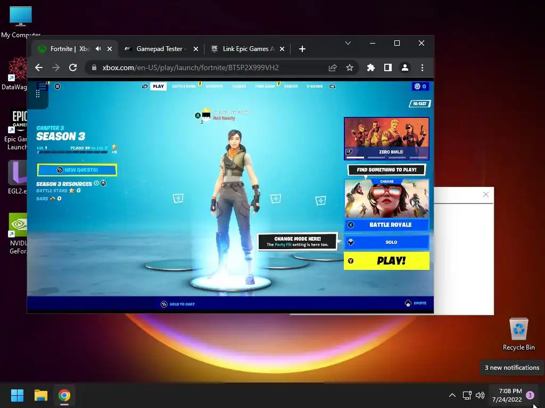Open the Epic Games Launcher shortcut
This screenshot has height=408, width=545.
(x=16, y=130)
